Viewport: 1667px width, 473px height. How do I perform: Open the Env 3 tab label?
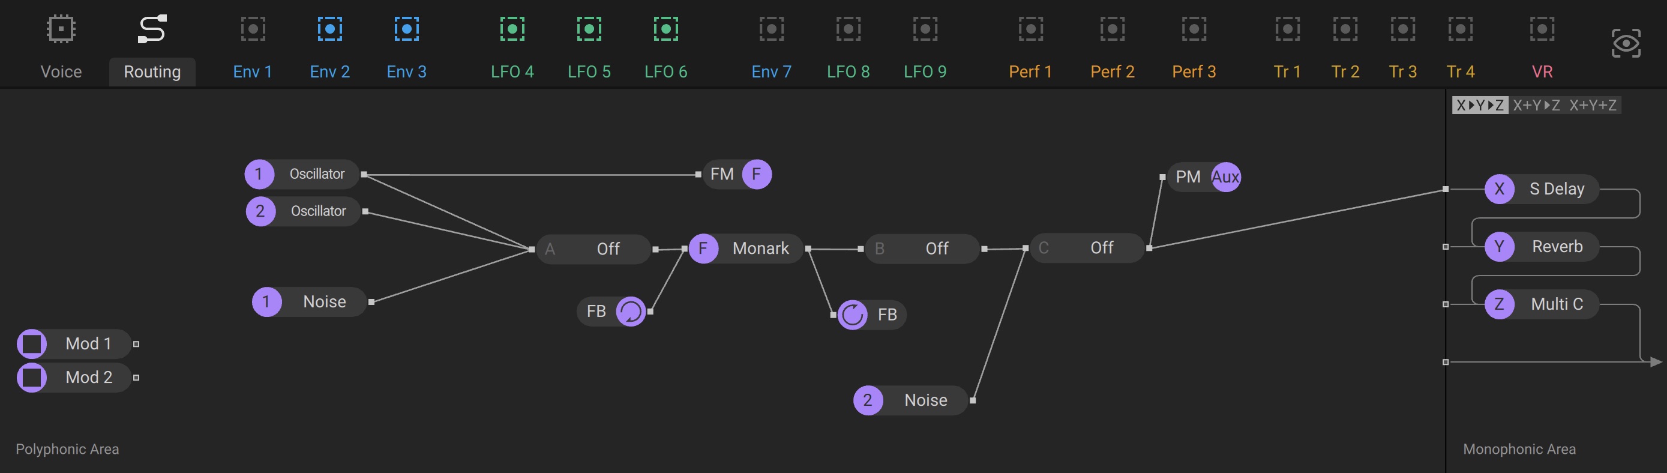pyautogui.click(x=406, y=71)
